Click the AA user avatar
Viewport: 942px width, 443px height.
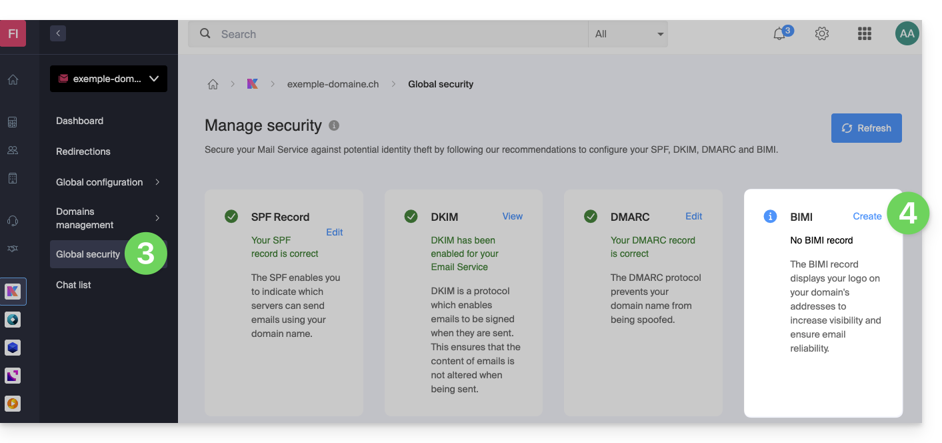907,34
